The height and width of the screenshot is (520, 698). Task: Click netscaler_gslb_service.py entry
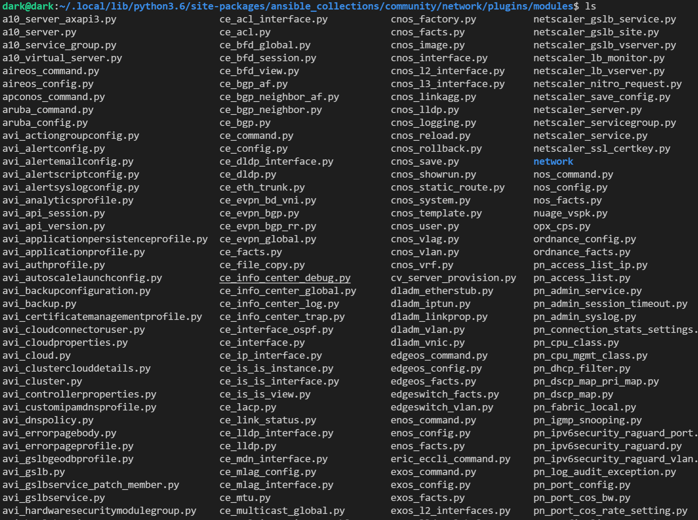[605, 19]
